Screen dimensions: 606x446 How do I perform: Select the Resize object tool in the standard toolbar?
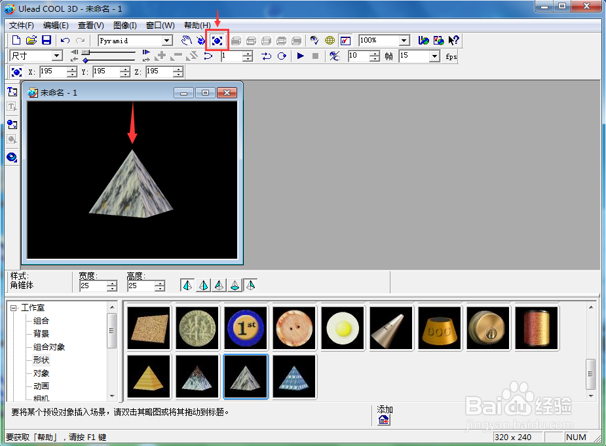[x=218, y=40]
